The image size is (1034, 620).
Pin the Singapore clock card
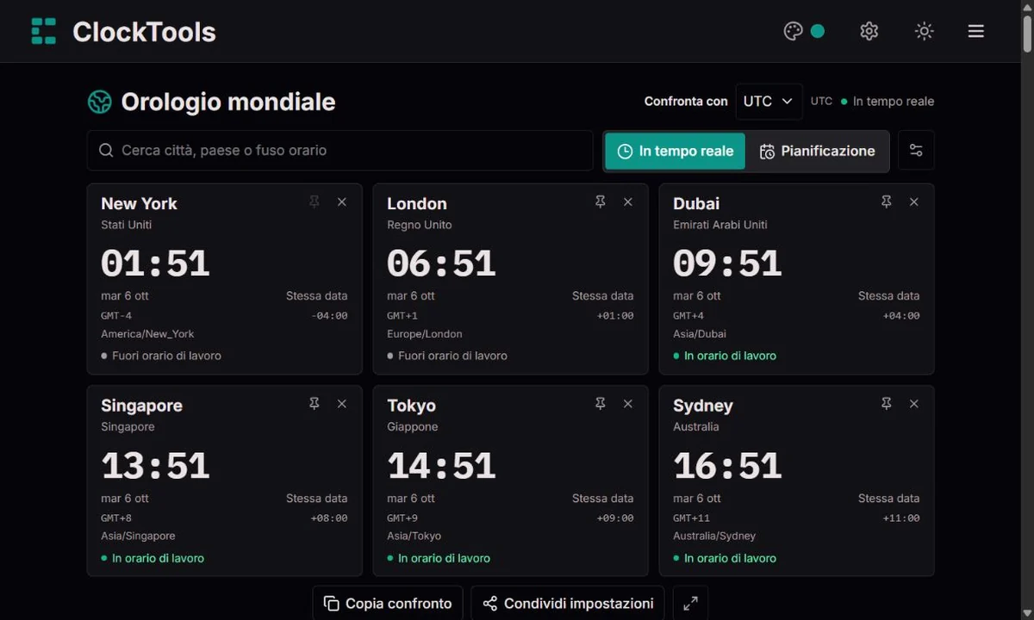[x=315, y=404]
